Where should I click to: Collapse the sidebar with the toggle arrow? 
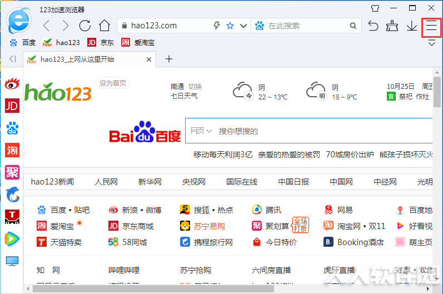tap(12, 59)
